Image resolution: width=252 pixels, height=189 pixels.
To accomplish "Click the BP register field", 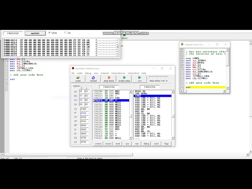I will (x=84, y=125).
